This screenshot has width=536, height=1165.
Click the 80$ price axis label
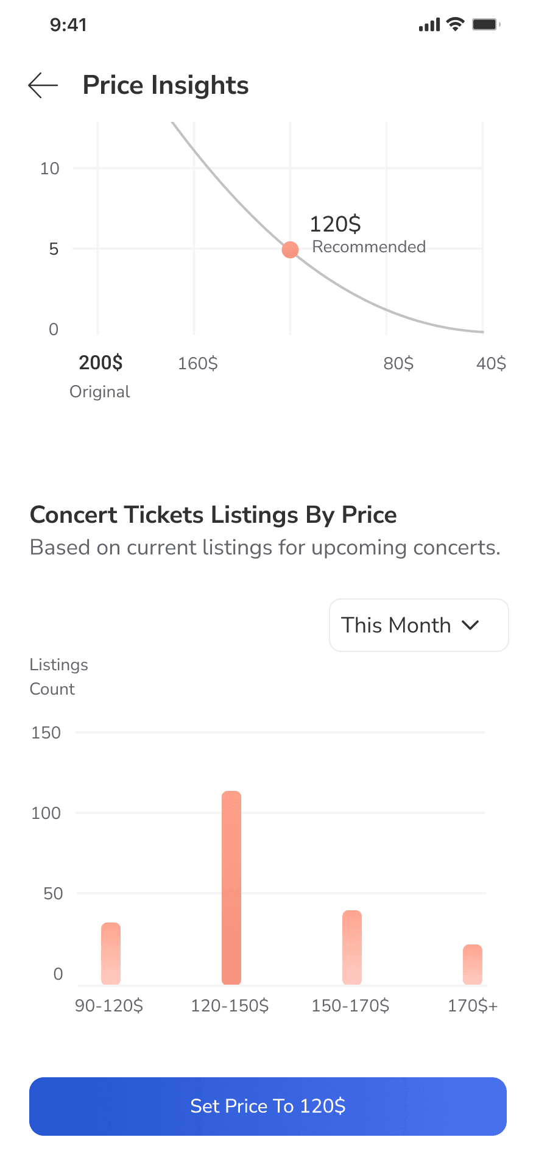[398, 364]
